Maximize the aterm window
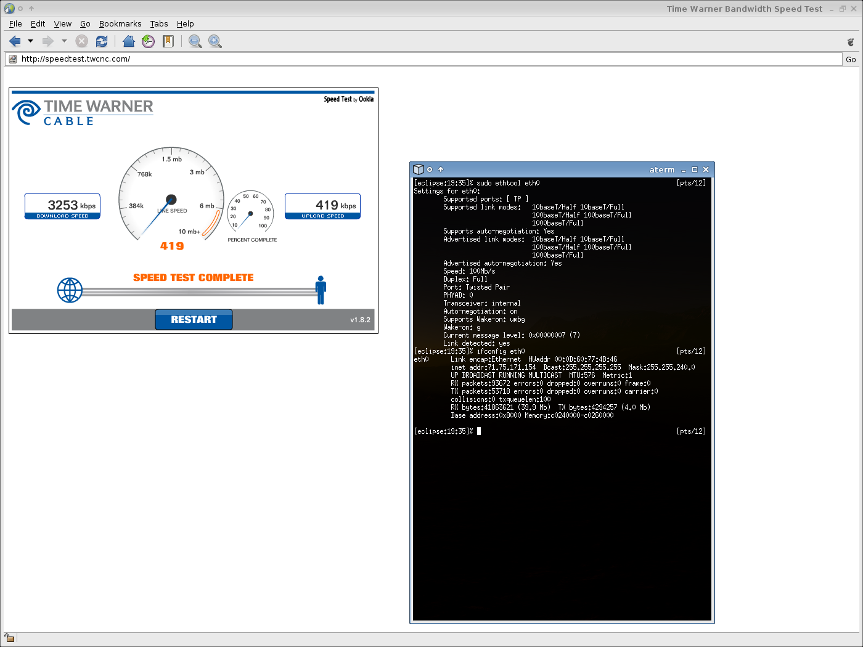The image size is (863, 647). [x=695, y=169]
